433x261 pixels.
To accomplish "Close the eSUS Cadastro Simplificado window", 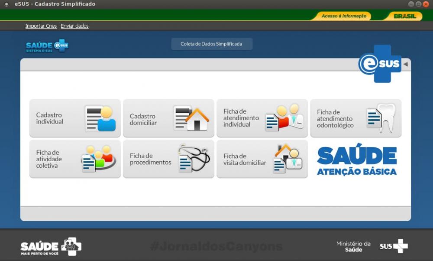I will (x=426, y=4).
